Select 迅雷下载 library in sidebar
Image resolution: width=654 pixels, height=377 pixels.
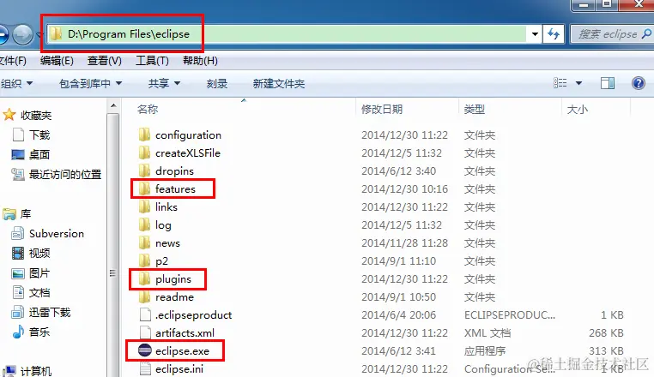(50, 312)
